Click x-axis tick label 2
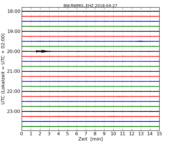The width and height of the screenshot is (181, 145). 40,134
